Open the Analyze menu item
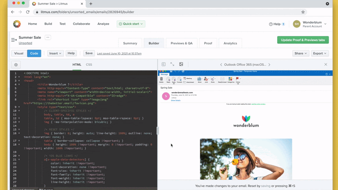The height and width of the screenshot is (190, 338). click(x=103, y=24)
